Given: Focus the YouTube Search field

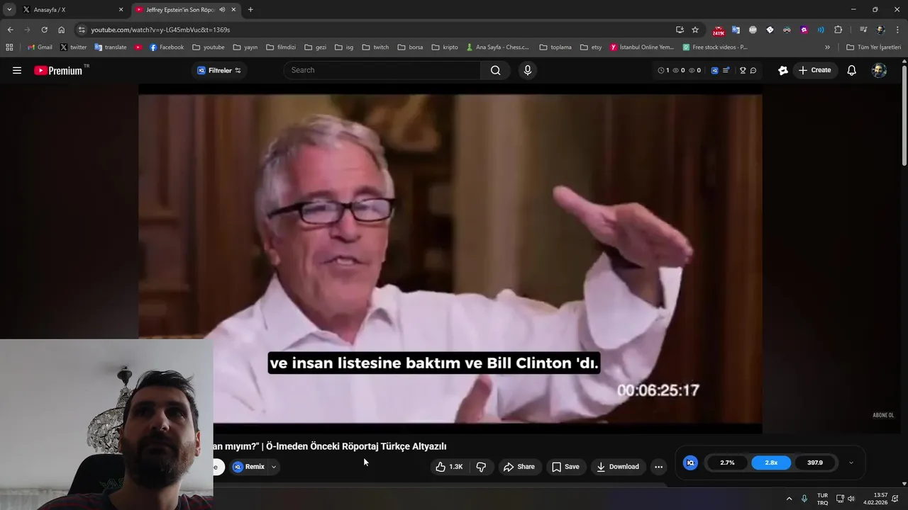Looking at the screenshot, I should click(x=383, y=70).
